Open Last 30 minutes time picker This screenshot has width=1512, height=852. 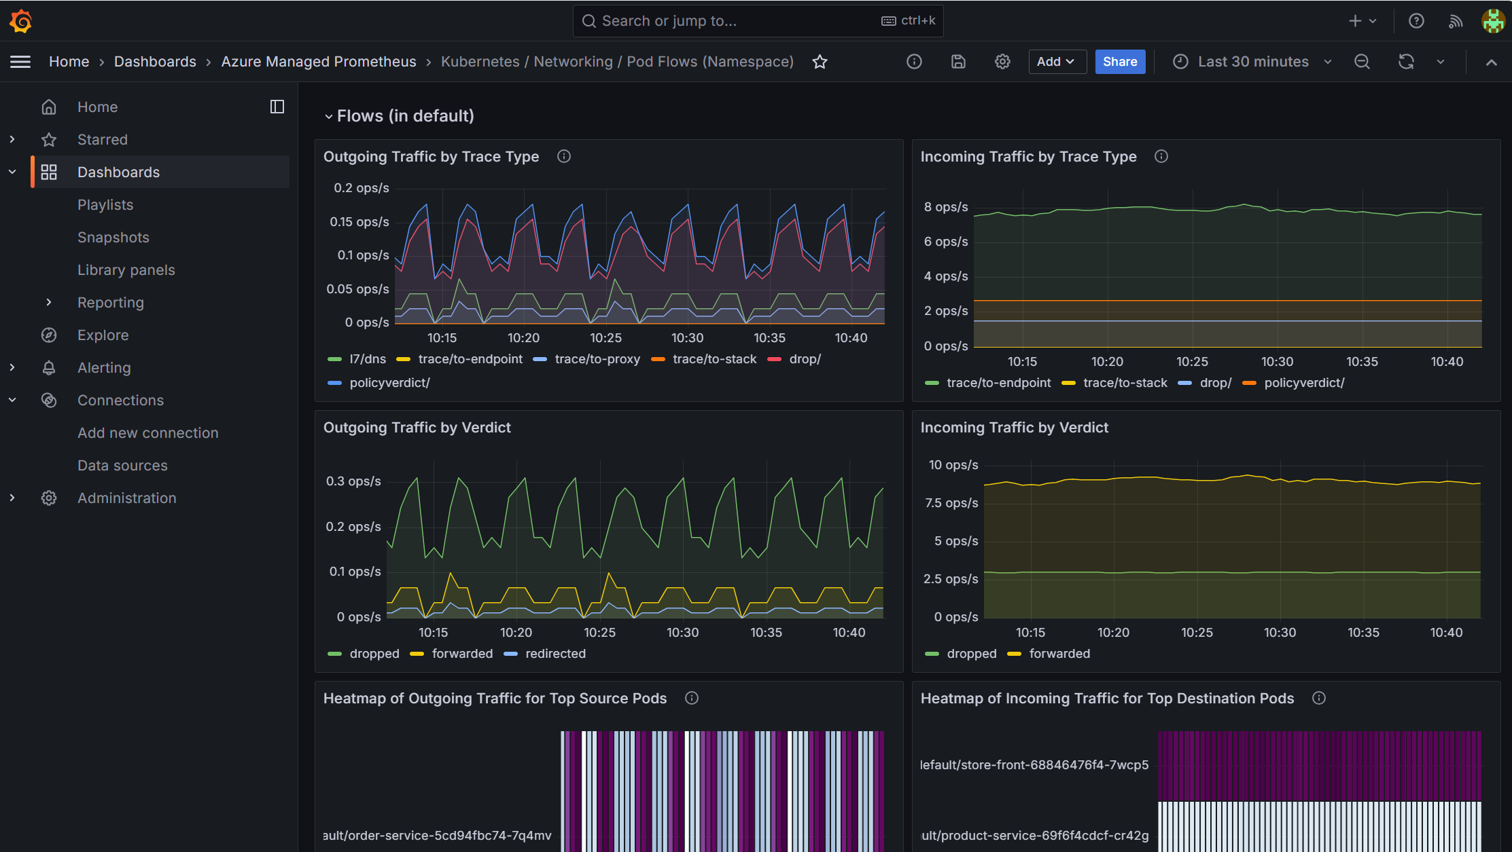pos(1252,62)
